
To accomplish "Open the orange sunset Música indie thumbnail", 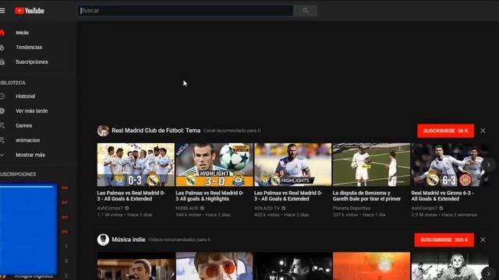I will [x=371, y=266].
